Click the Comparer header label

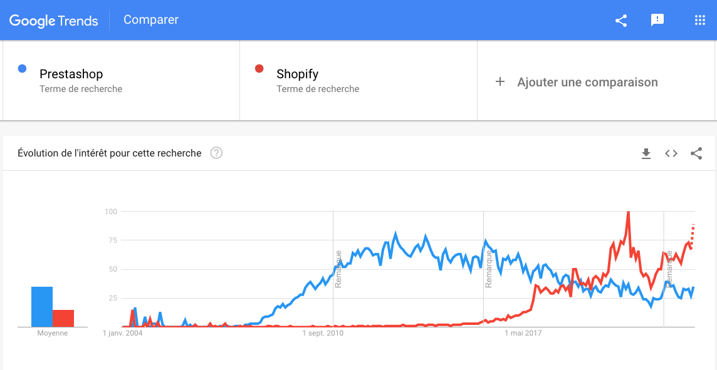151,20
